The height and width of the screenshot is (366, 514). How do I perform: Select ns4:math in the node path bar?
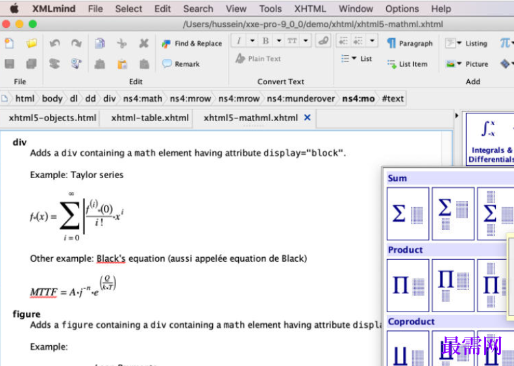tap(143, 98)
